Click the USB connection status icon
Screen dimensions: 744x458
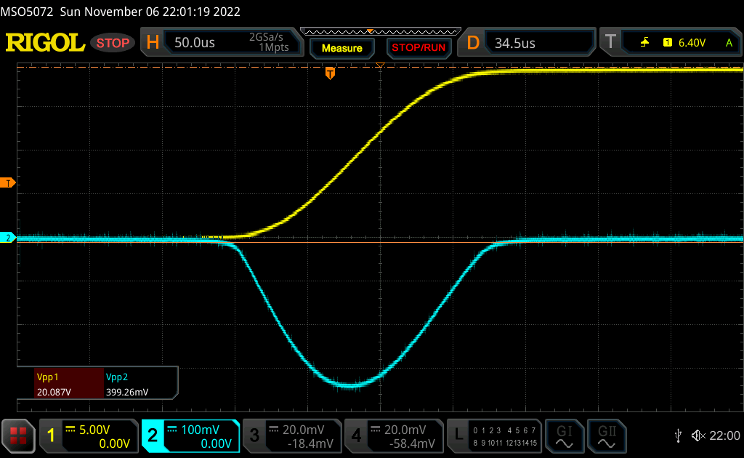tap(678, 435)
